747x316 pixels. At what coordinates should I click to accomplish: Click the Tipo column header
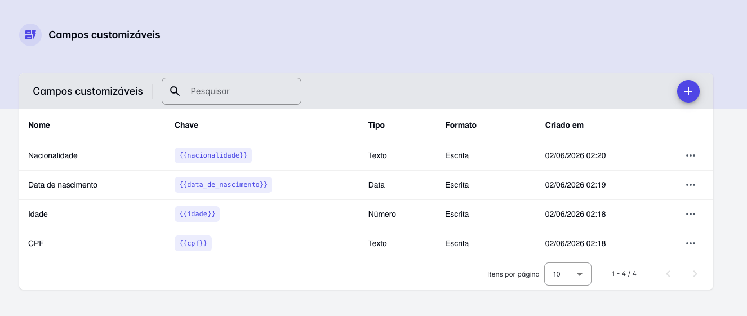(x=376, y=125)
